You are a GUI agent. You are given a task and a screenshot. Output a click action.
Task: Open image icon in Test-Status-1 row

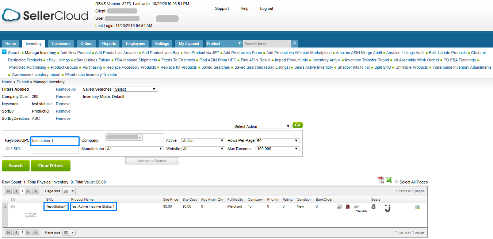(x=339, y=207)
